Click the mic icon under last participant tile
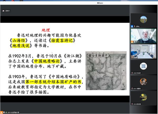The width and height of the screenshot is (158, 114). click(x=132, y=104)
